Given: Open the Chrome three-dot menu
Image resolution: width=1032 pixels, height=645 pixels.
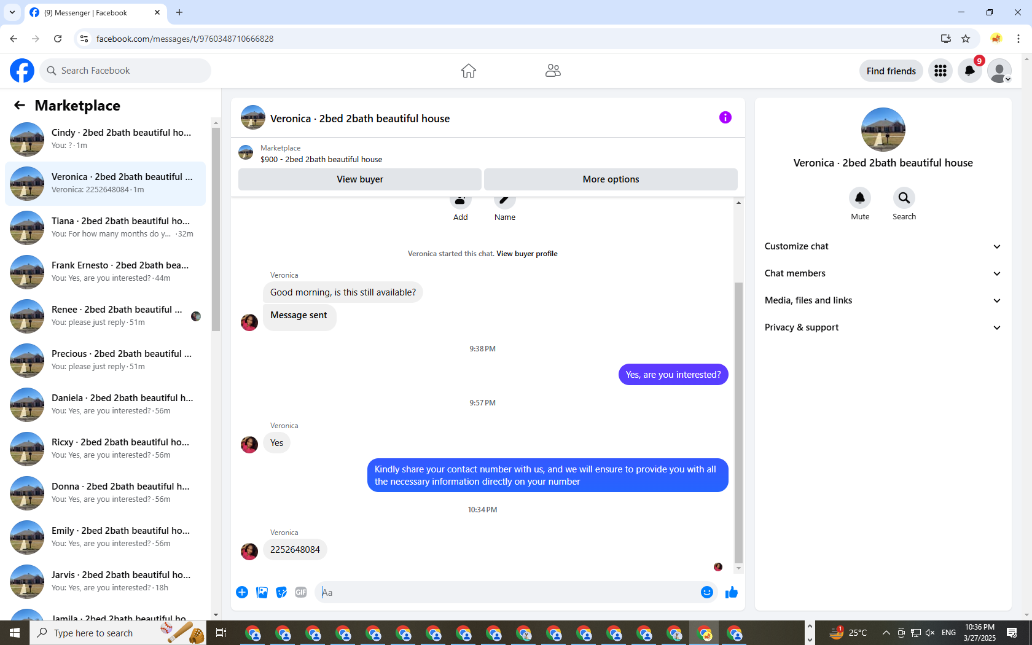Looking at the screenshot, I should coord(1018,39).
